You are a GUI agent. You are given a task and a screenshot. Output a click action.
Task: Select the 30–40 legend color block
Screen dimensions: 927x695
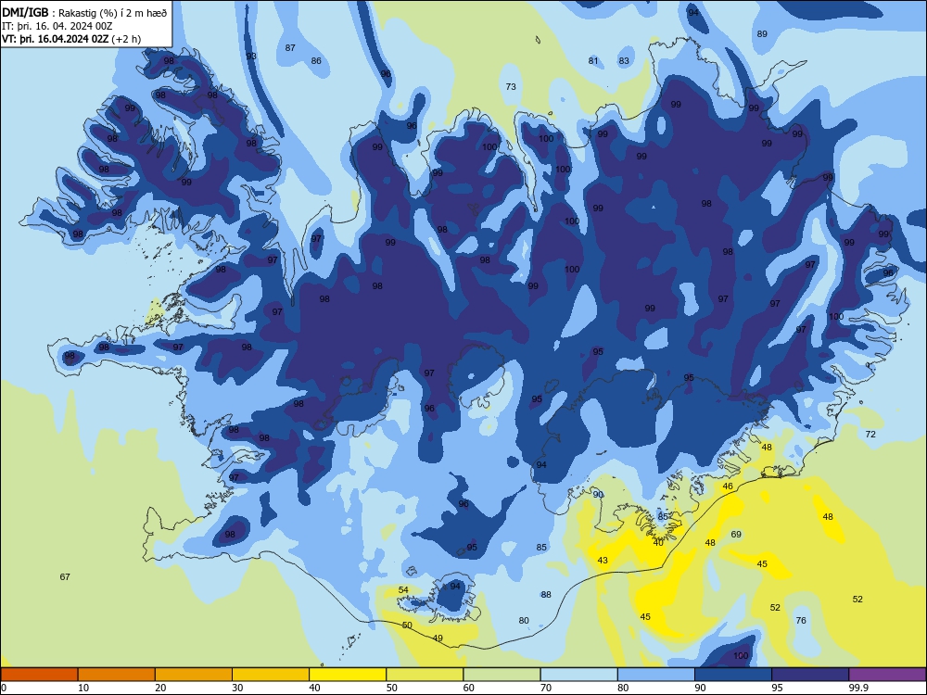[271, 675]
